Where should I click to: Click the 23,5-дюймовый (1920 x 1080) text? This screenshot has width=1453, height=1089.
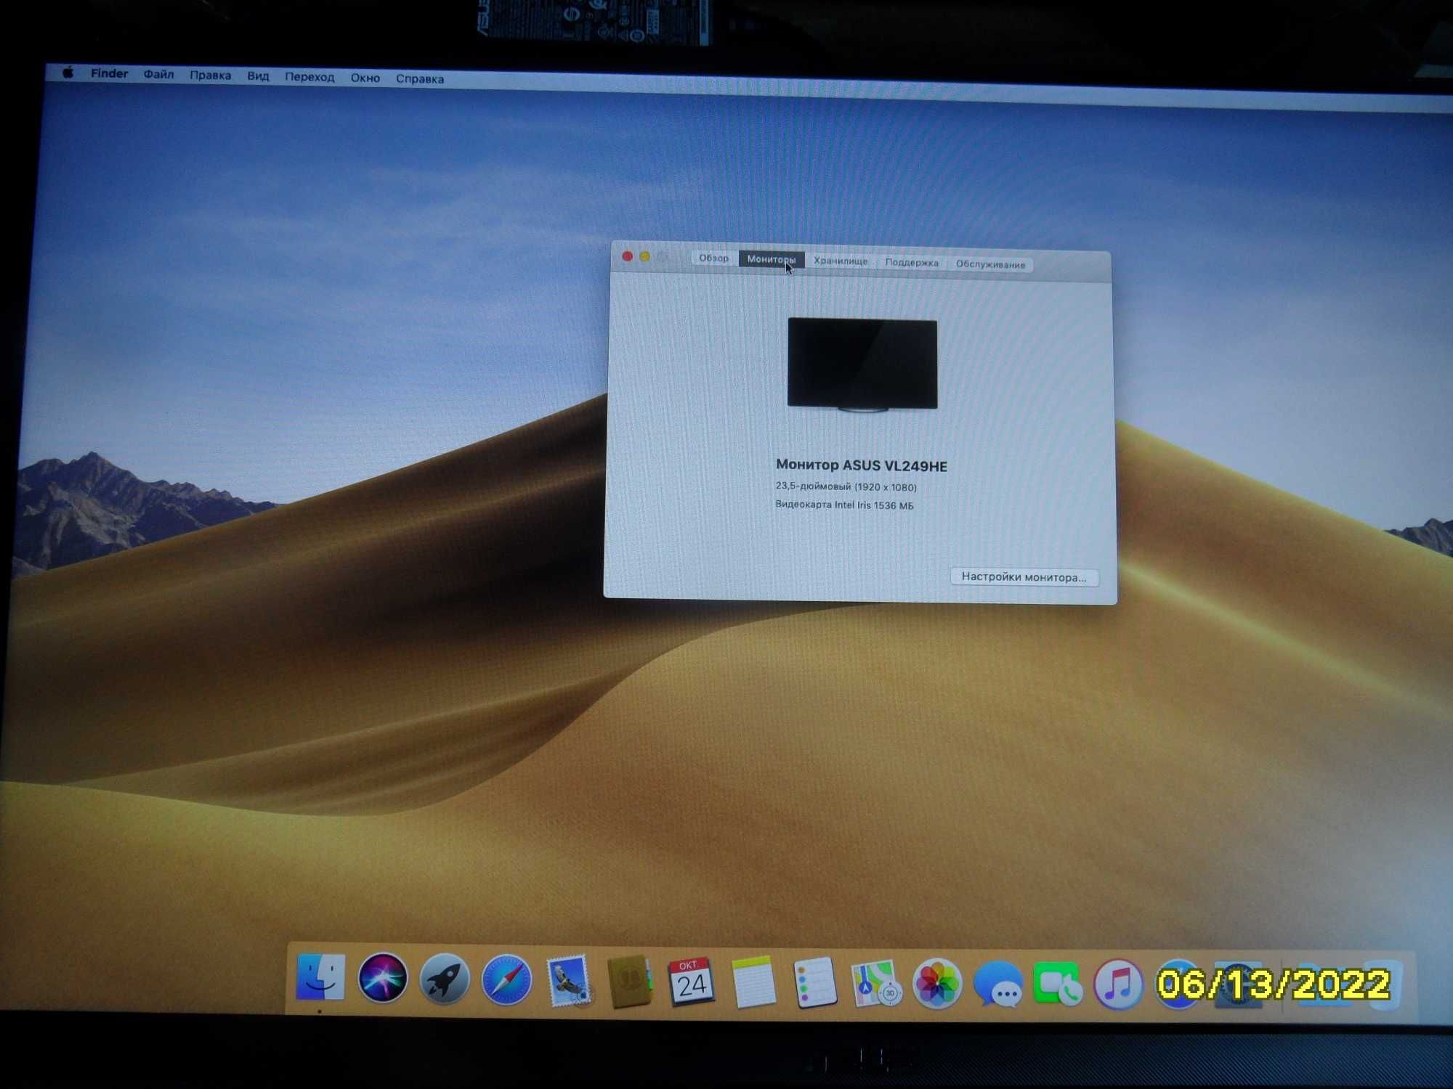click(x=846, y=486)
